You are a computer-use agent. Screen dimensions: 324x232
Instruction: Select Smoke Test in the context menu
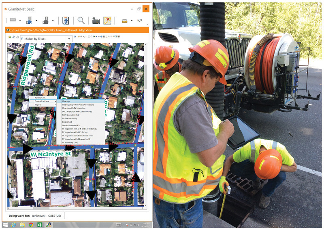[67, 122]
